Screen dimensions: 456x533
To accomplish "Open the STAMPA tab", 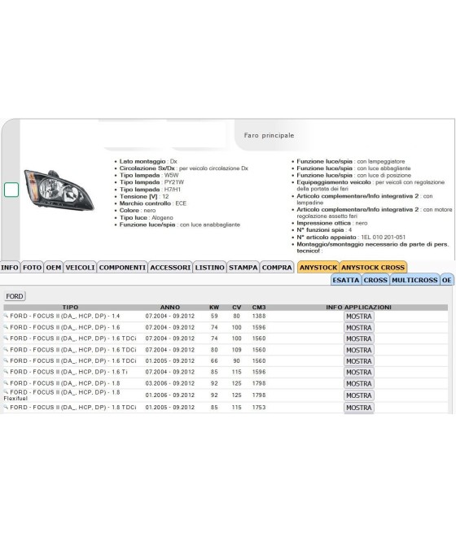I will (x=243, y=268).
